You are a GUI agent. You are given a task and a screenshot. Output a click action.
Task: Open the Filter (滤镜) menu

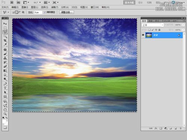[x=55, y=7]
